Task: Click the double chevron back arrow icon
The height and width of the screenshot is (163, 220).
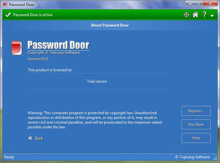Action: click(30, 138)
